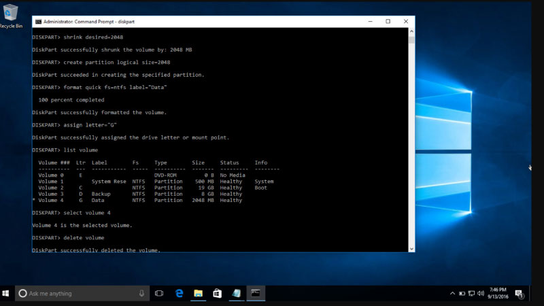Maximize the Command Prompt window
The image size is (544, 306).
coord(388,21)
